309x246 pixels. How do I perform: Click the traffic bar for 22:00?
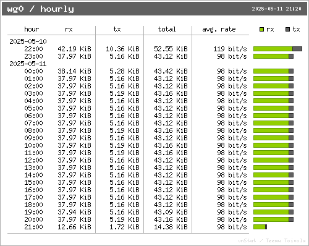point(277,49)
